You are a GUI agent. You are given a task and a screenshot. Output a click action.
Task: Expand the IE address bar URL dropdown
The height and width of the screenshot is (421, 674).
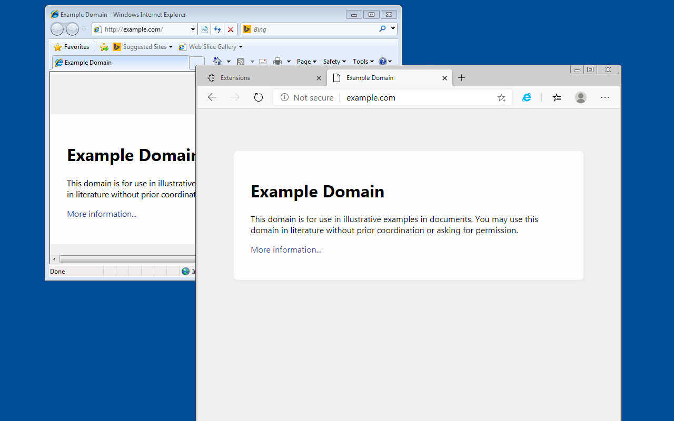click(193, 29)
